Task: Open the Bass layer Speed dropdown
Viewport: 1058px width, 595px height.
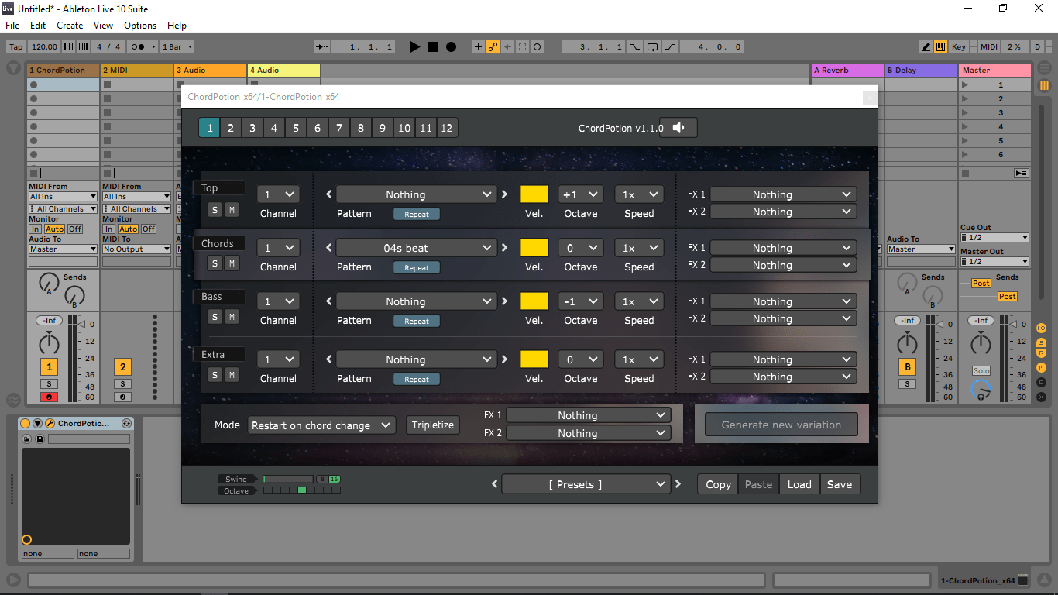Action: pyautogui.click(x=639, y=301)
